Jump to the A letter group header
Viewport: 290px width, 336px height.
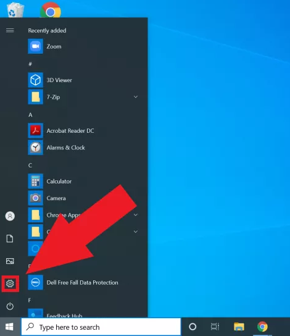click(30, 115)
